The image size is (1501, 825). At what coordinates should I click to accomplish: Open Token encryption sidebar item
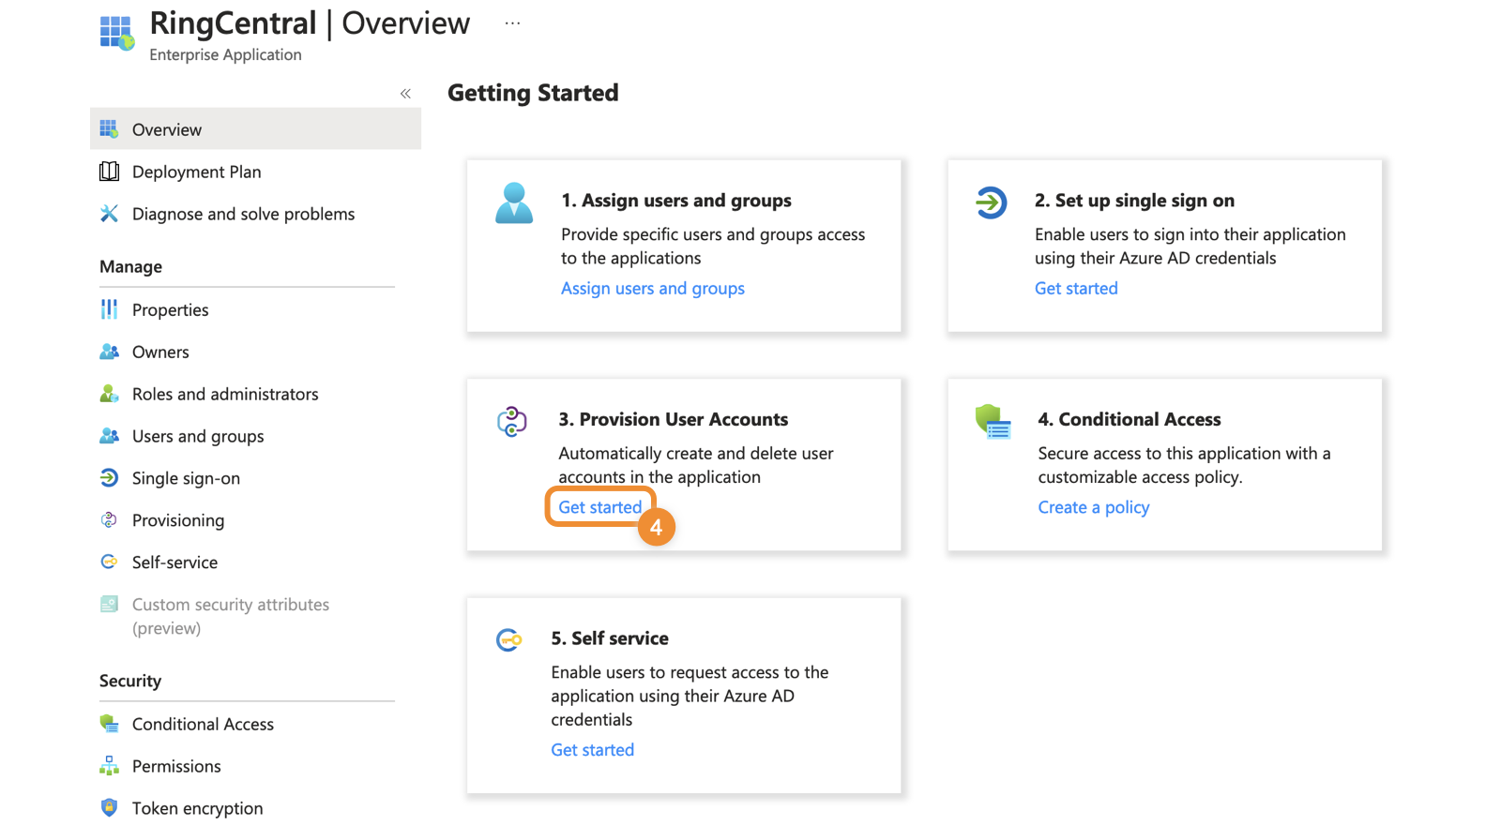click(x=197, y=808)
